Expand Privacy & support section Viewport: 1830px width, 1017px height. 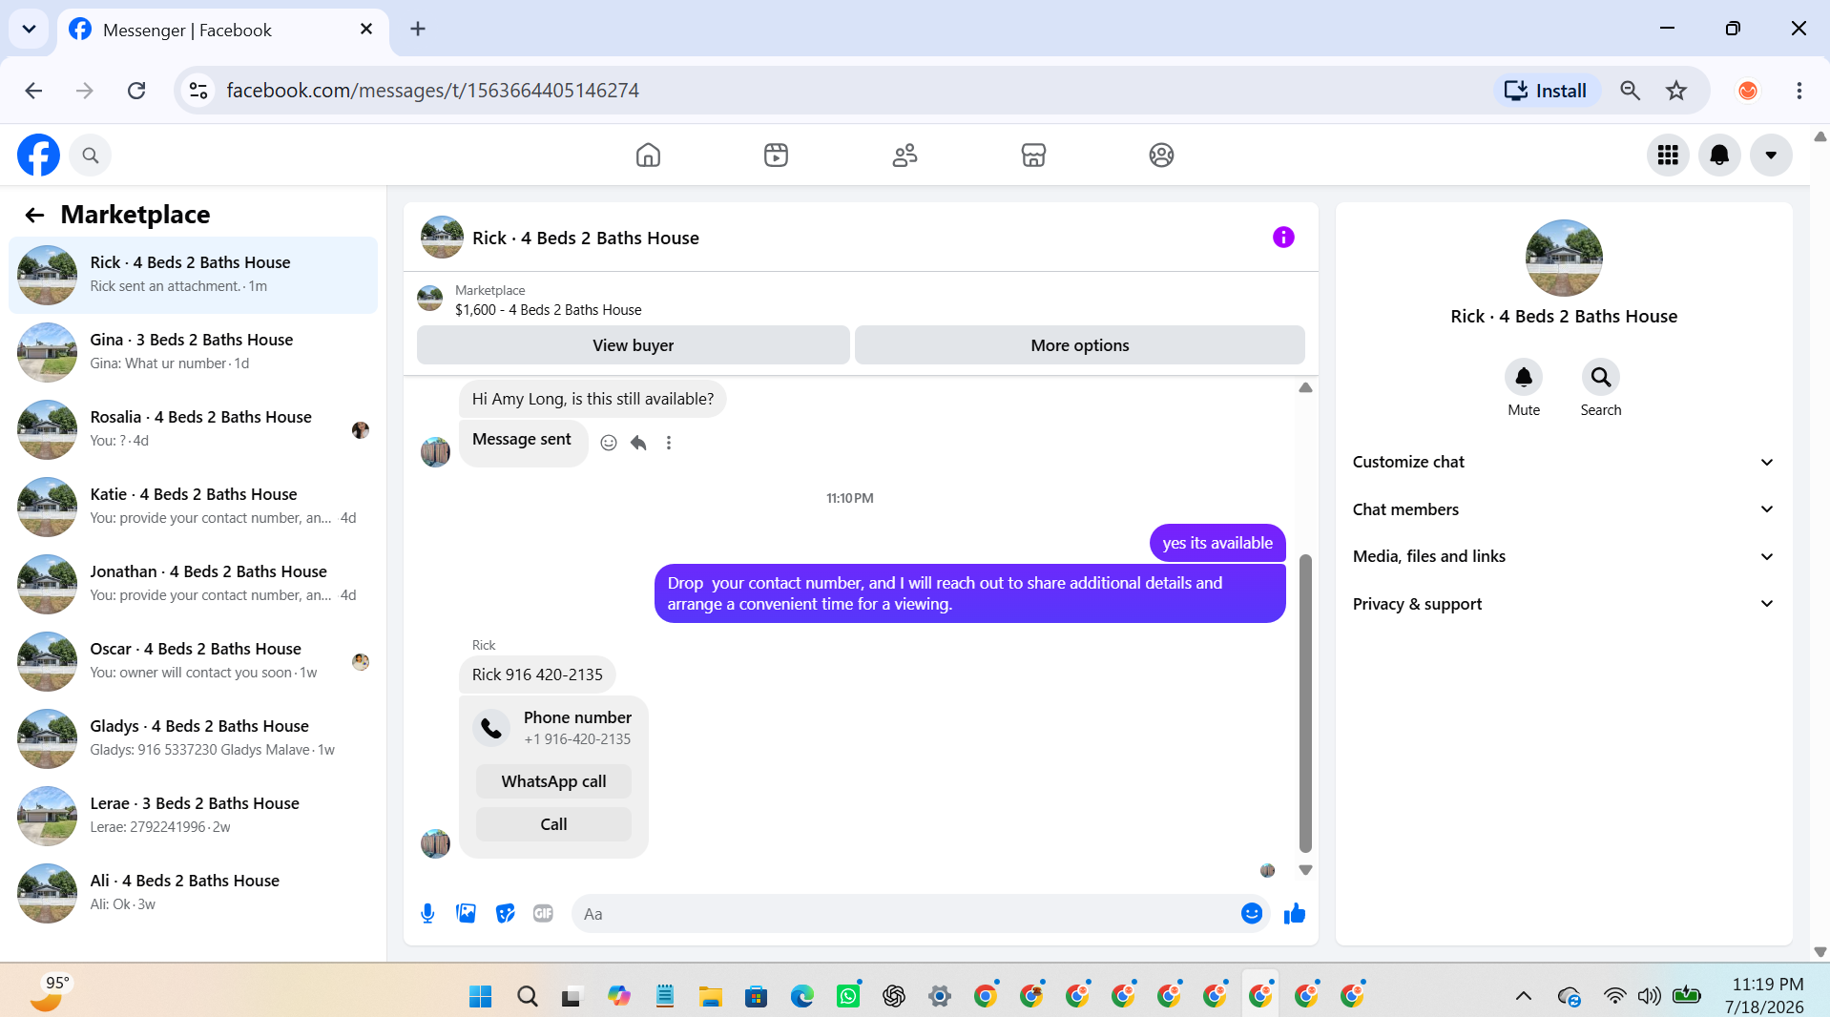click(1564, 604)
